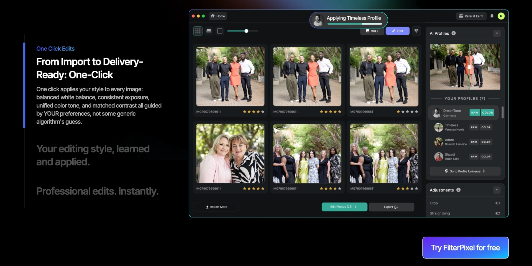Open Refer & Earn

[x=471, y=16]
